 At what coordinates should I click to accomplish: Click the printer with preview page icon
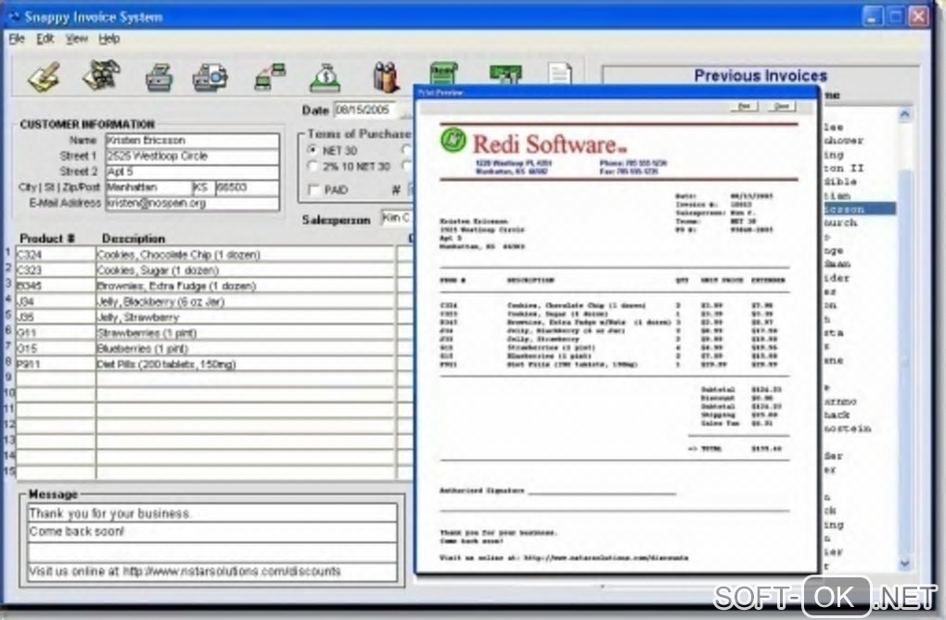tap(210, 77)
